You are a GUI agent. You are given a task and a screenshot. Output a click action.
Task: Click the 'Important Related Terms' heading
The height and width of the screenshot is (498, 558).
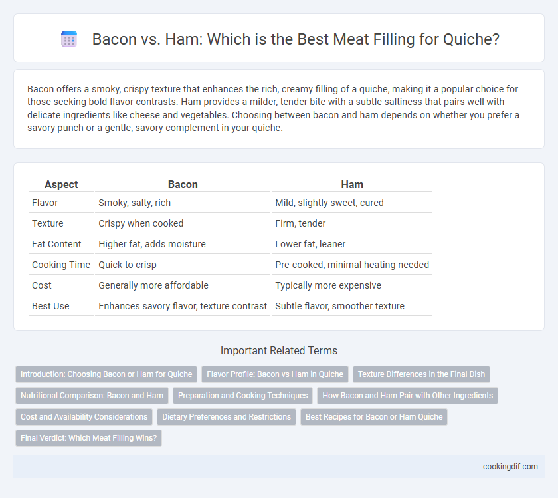(x=279, y=350)
